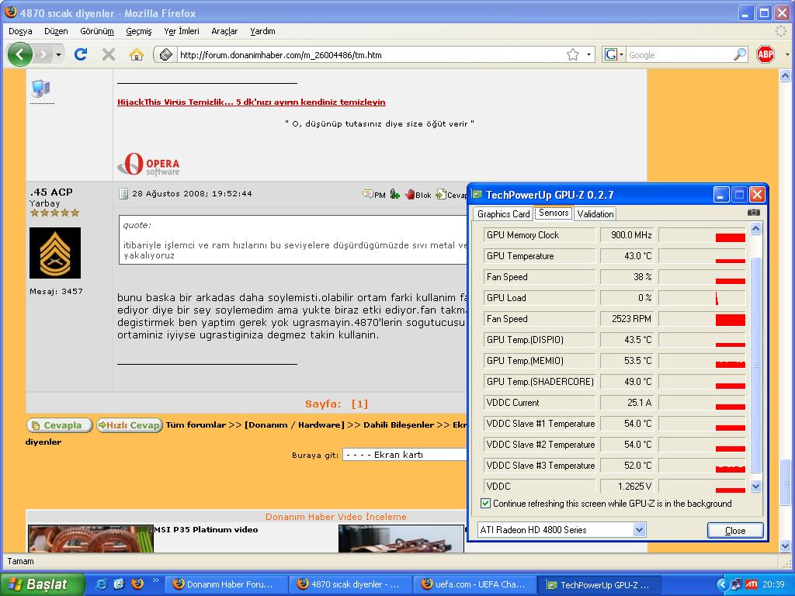
Task: Open the Görünüm menu
Action: point(97,31)
